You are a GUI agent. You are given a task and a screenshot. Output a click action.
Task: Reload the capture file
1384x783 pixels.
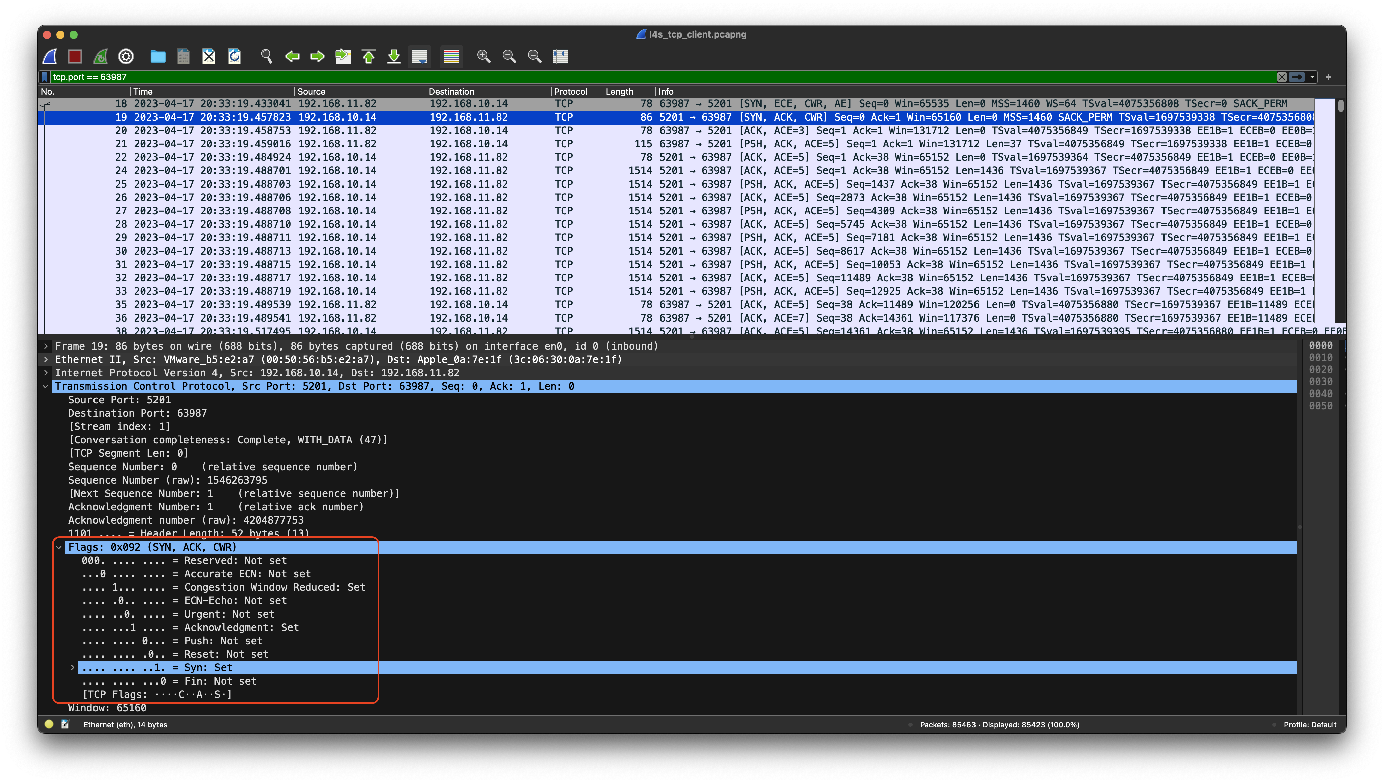tap(234, 56)
